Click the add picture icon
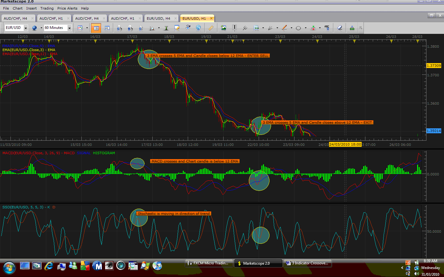This screenshot has width=444, height=277. (224, 28)
